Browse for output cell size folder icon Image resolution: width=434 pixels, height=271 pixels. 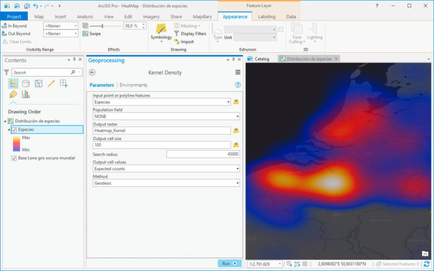click(x=236, y=145)
